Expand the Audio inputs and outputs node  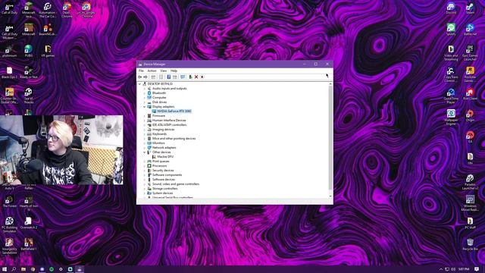(144, 89)
